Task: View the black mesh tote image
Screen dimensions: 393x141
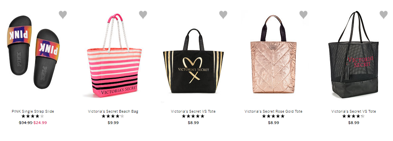Action: (354, 55)
